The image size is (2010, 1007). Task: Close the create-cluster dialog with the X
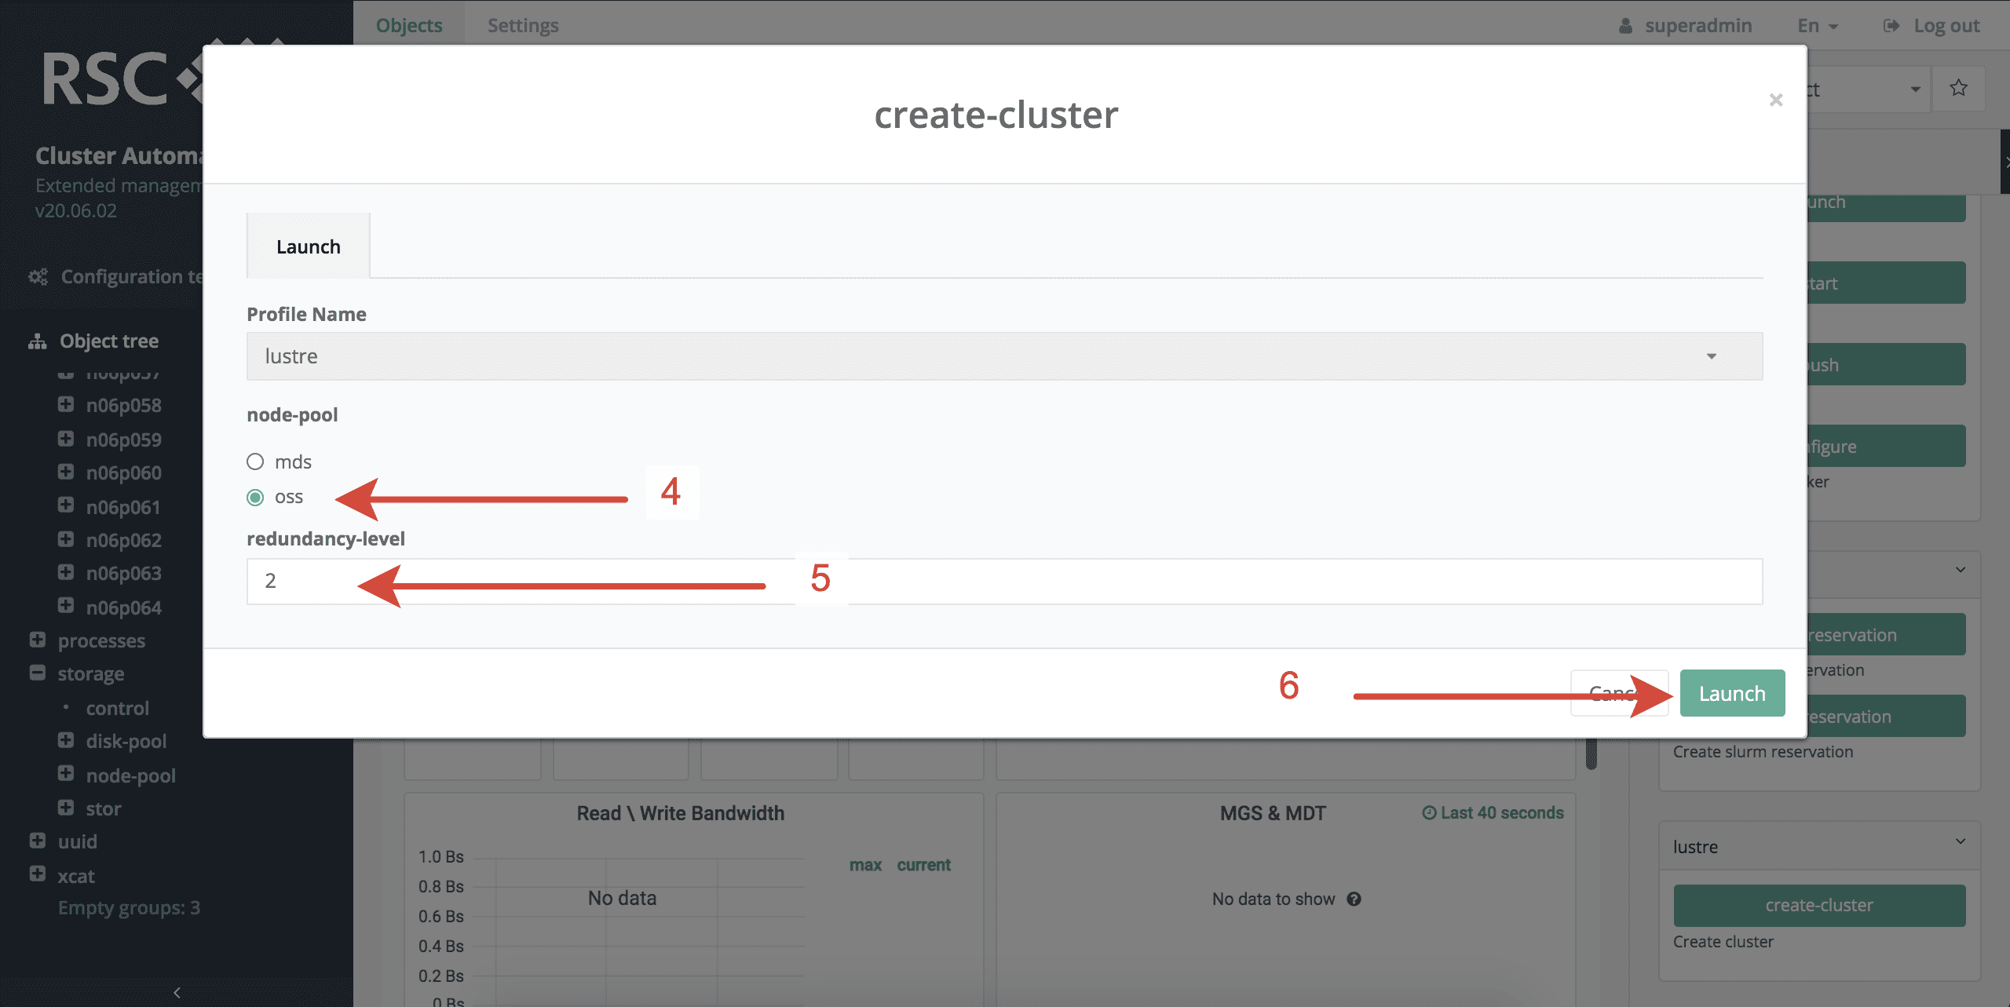click(1775, 100)
